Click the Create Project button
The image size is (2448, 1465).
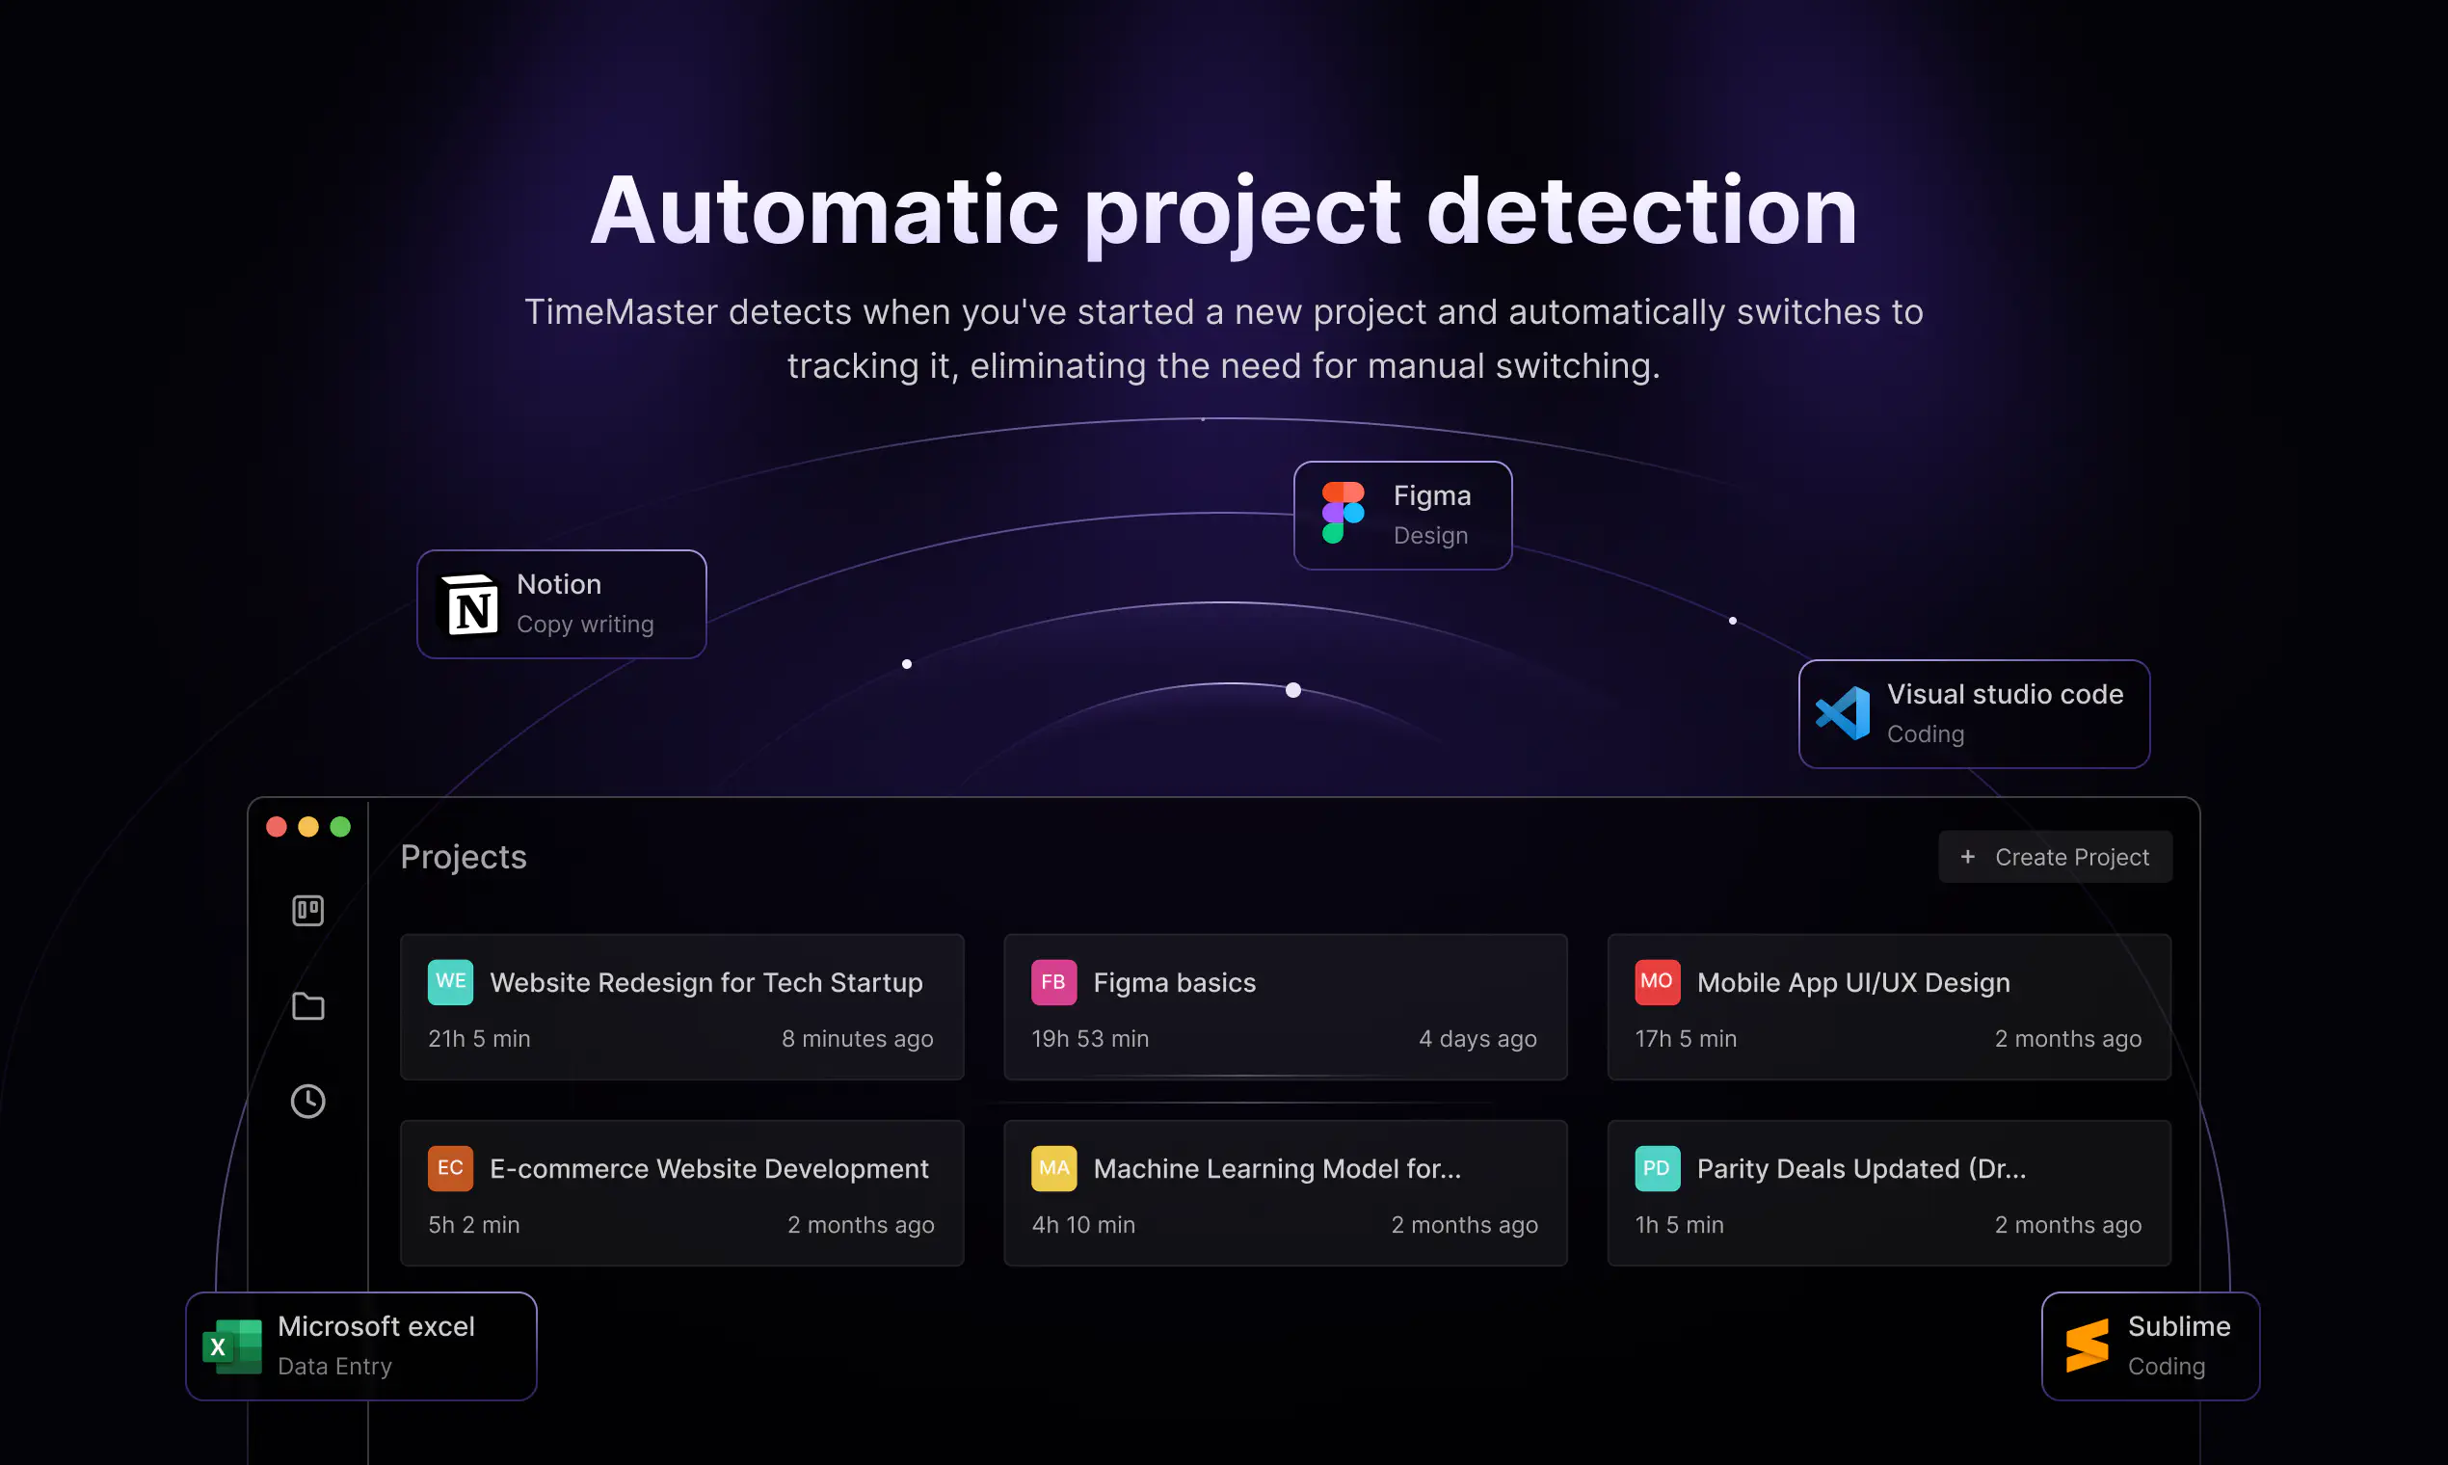coord(2055,856)
